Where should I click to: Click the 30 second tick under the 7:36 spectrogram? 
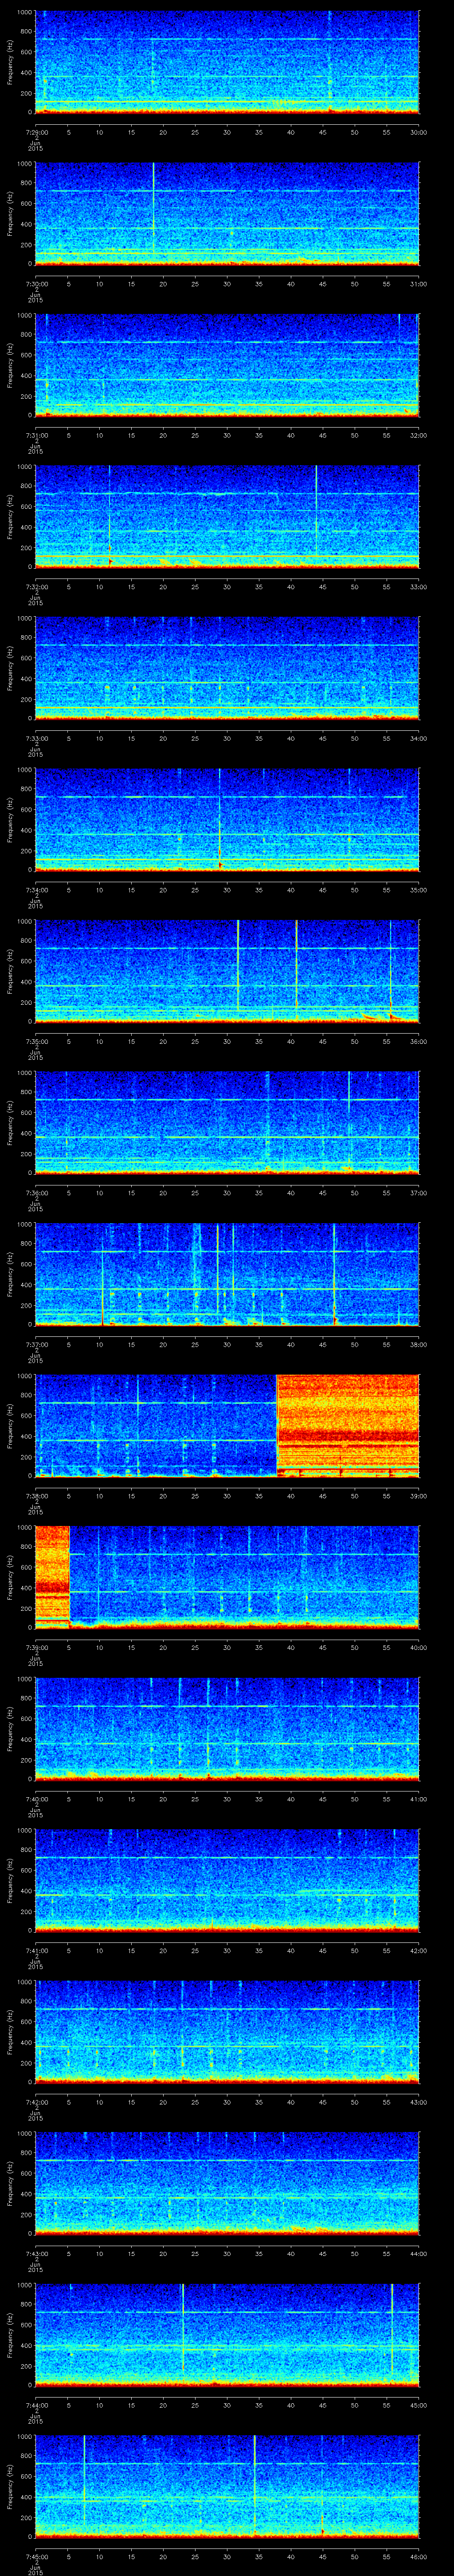tap(227, 1193)
